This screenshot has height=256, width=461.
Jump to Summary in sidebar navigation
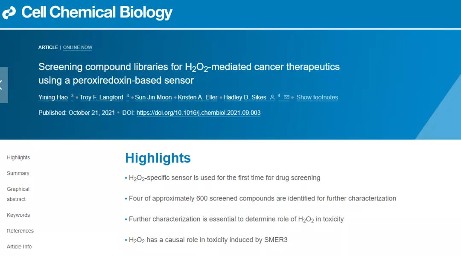pyautogui.click(x=18, y=173)
